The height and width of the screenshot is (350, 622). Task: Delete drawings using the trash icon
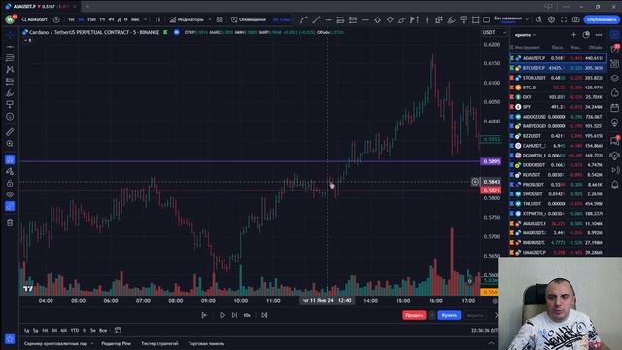[10, 223]
